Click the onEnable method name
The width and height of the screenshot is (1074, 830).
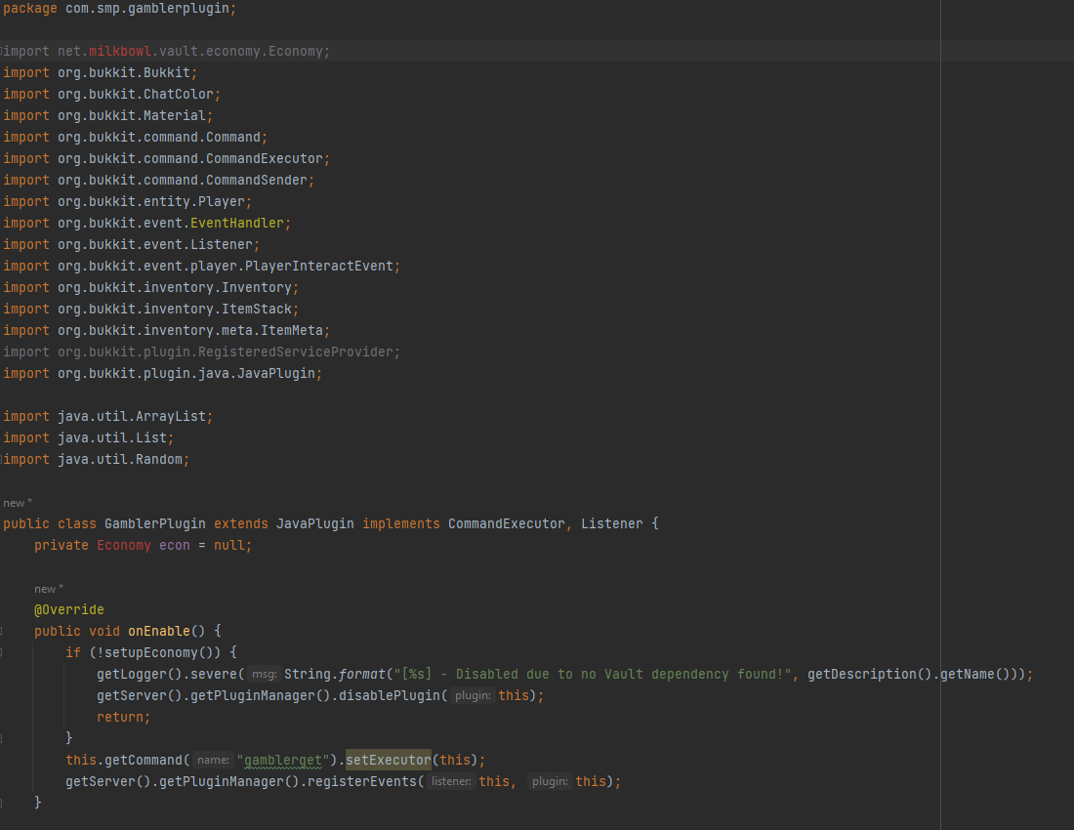click(159, 631)
